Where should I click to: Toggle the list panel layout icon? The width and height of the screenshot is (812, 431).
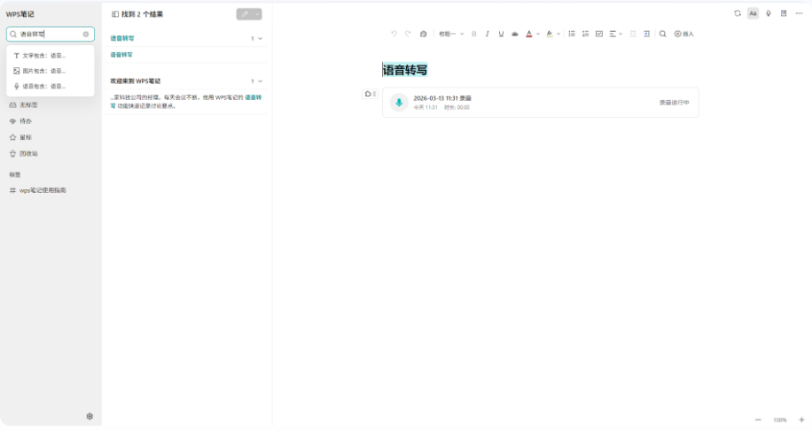click(115, 14)
